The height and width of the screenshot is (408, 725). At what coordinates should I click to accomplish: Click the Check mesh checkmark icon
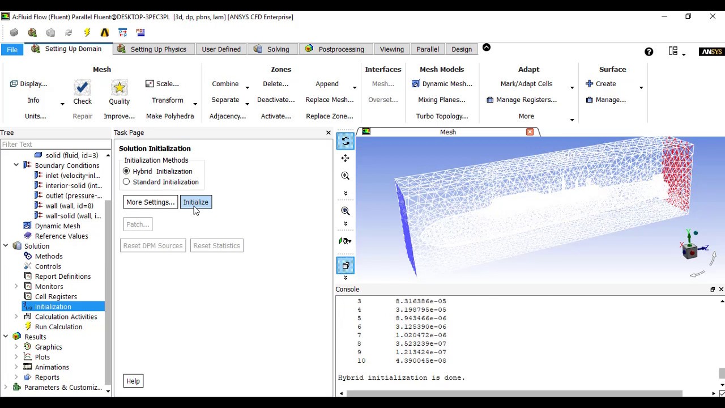82,87
